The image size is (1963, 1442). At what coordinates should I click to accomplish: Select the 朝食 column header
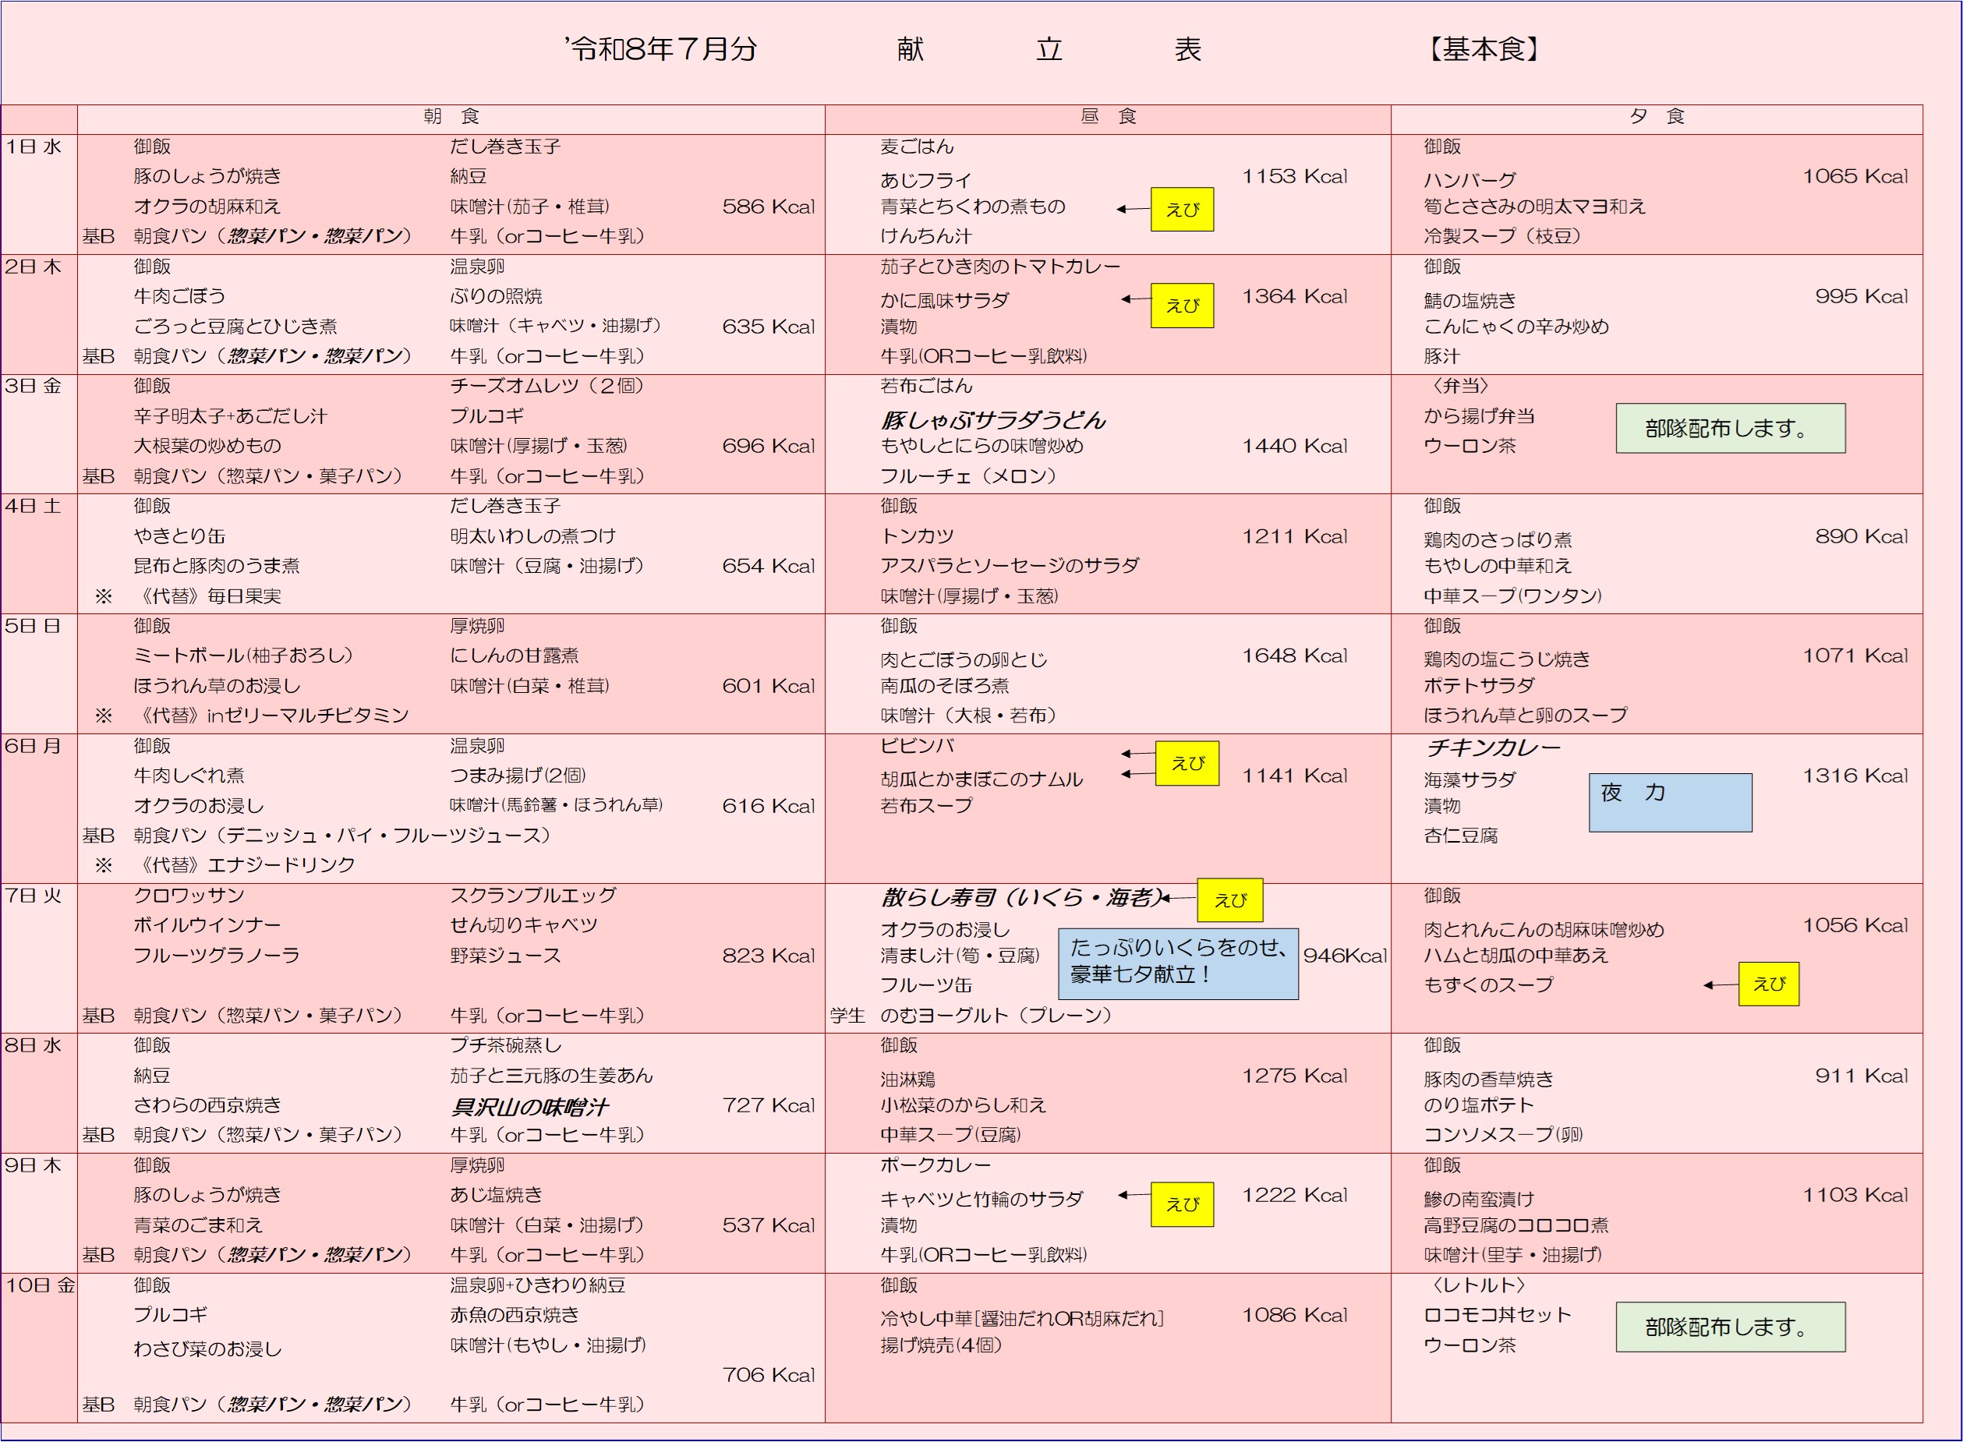(x=451, y=117)
